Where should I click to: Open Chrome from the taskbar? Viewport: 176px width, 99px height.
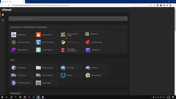click(x=38, y=97)
